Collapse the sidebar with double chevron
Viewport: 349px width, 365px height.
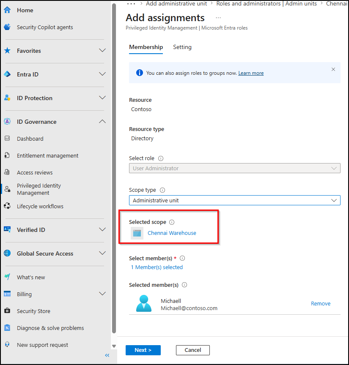point(107,355)
